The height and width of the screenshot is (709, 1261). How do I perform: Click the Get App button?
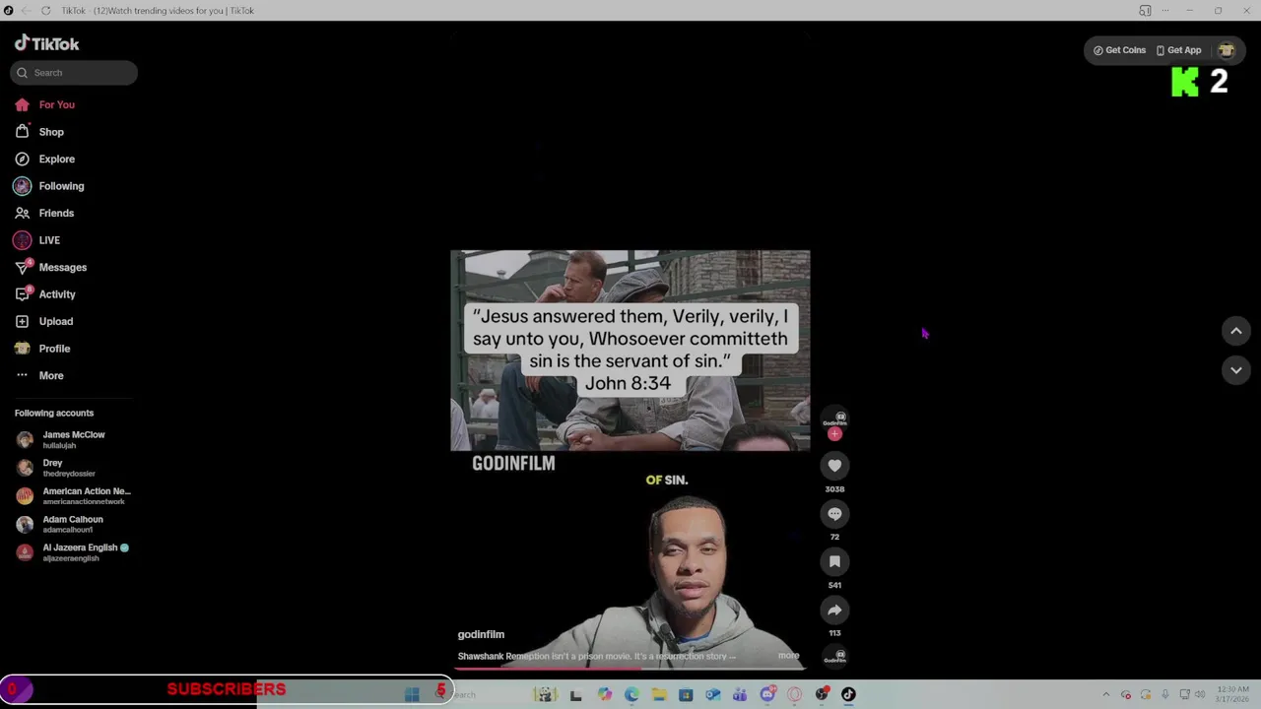[1178, 50]
